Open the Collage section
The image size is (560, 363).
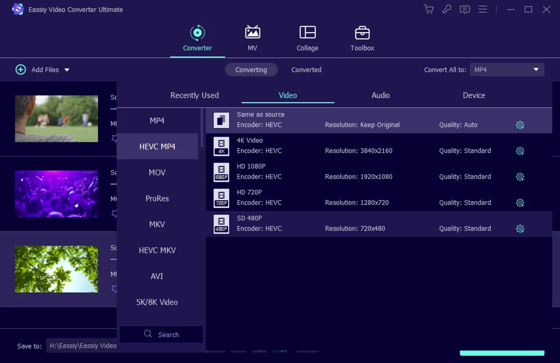coord(307,39)
